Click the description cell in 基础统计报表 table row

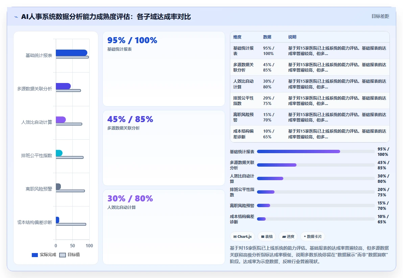tap(337, 51)
